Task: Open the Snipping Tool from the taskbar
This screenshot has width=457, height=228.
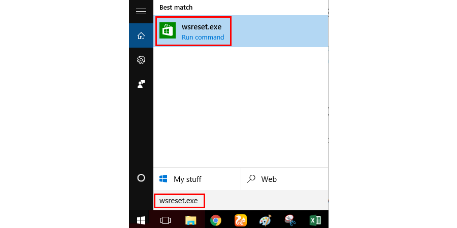Action: coord(290,220)
